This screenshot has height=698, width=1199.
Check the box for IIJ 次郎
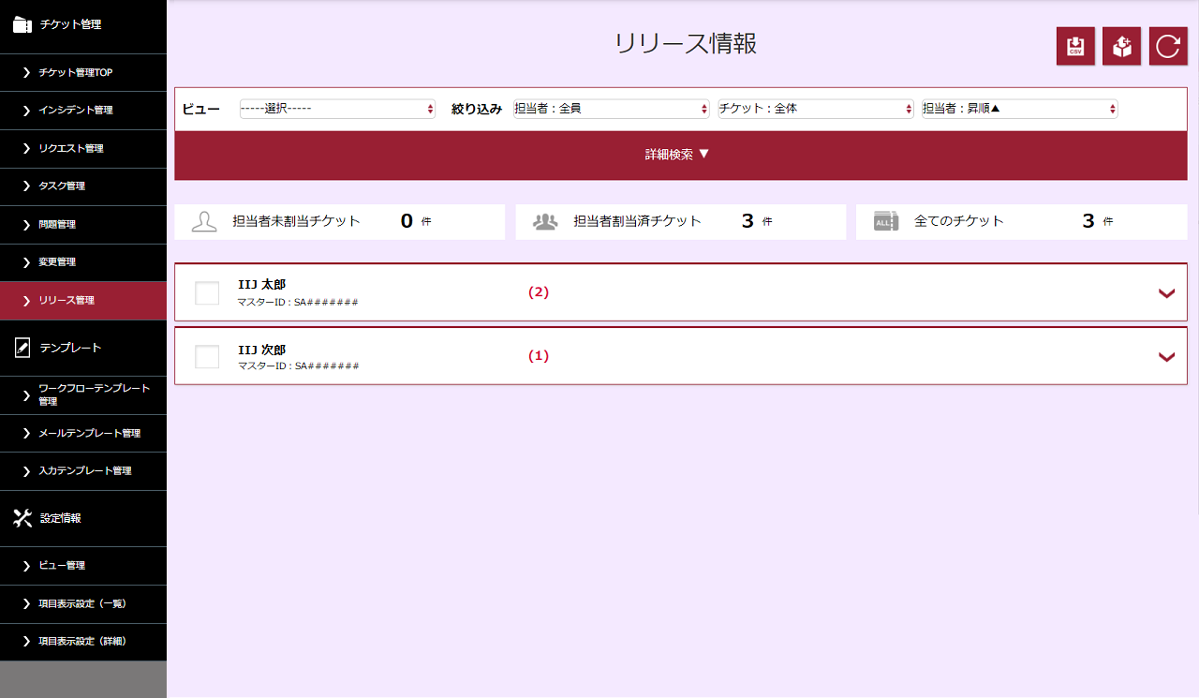(207, 356)
